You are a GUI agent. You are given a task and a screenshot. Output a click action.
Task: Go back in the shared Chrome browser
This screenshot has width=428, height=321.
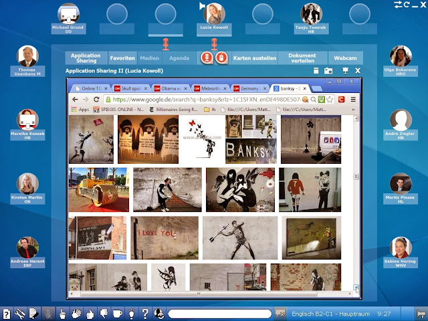pos(75,100)
